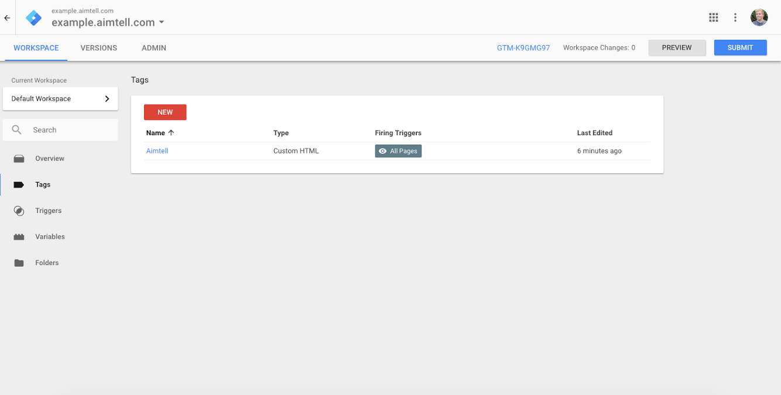Click the Overview briefcase icon
The image size is (781, 395).
(x=19, y=159)
